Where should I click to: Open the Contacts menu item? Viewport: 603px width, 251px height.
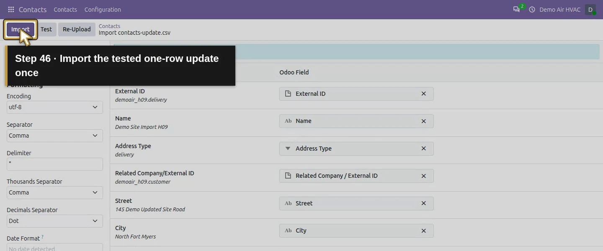point(65,10)
